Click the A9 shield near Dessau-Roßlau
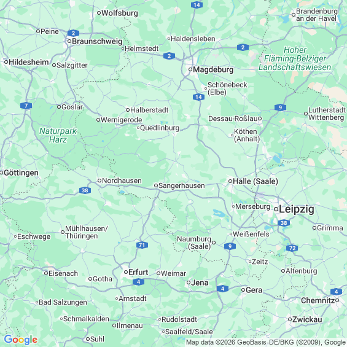This screenshot has width=347, height=347. click(x=280, y=107)
